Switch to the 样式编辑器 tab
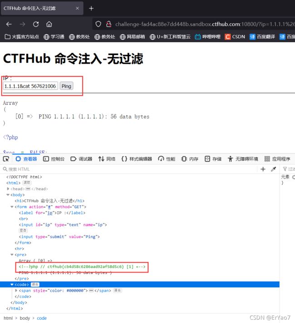Screen dimensions: 295x323 [x=137, y=159]
